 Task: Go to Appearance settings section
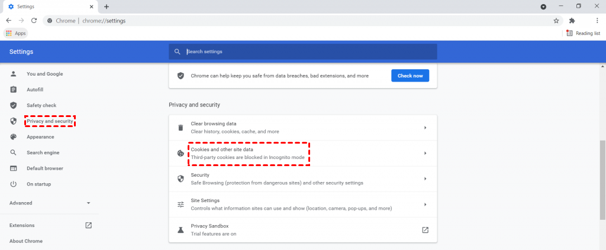[40, 137]
